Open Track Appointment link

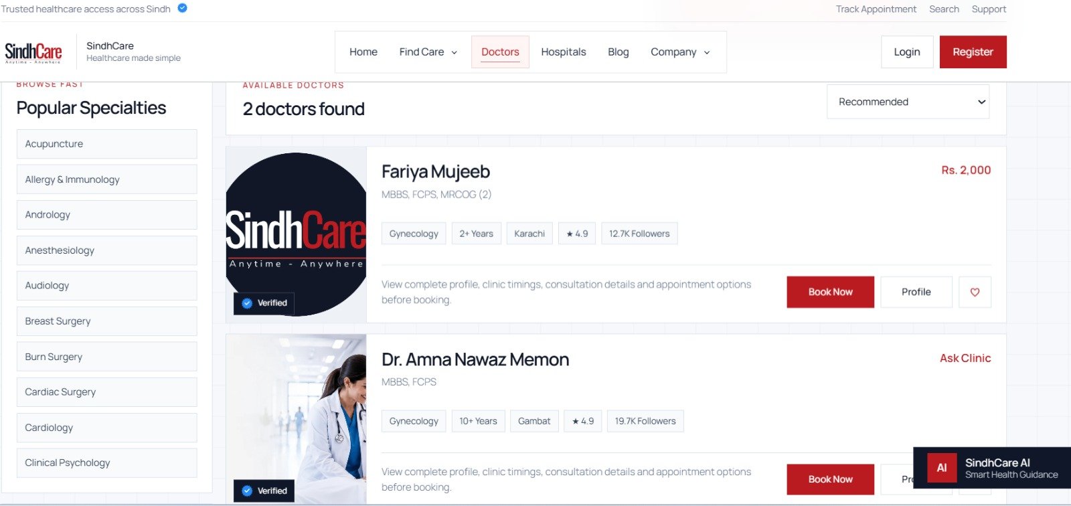(876, 9)
